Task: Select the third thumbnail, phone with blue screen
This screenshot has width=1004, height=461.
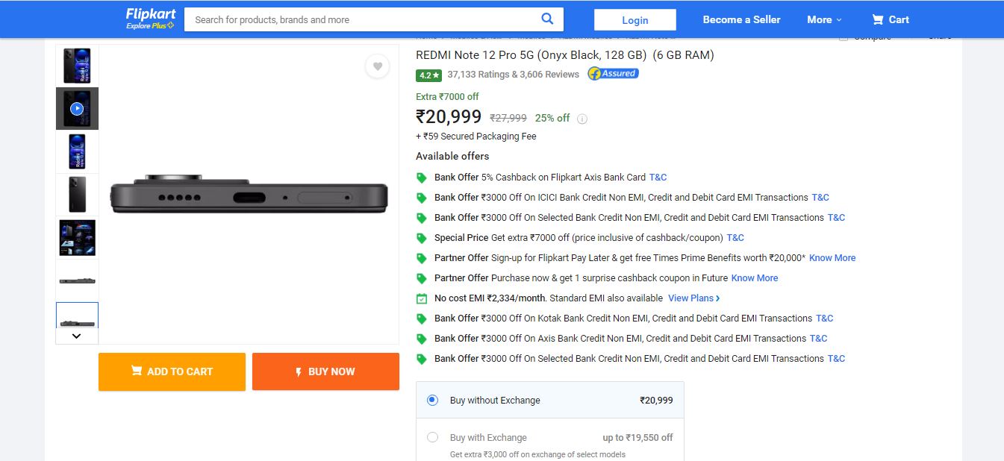Action: [77, 152]
